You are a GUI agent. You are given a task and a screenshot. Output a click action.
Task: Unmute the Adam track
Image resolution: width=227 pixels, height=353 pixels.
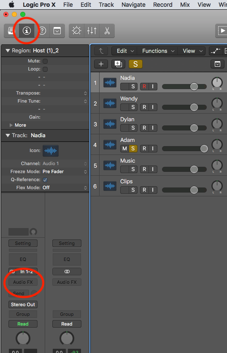tap(124, 149)
